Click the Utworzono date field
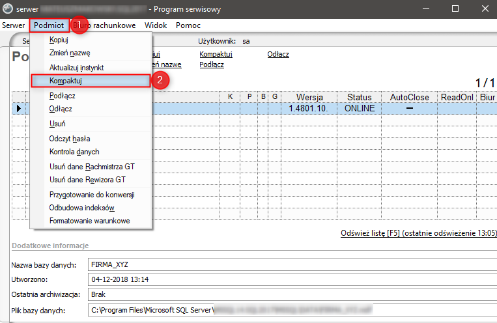Screen dimensions: 497x323 coord(292,279)
